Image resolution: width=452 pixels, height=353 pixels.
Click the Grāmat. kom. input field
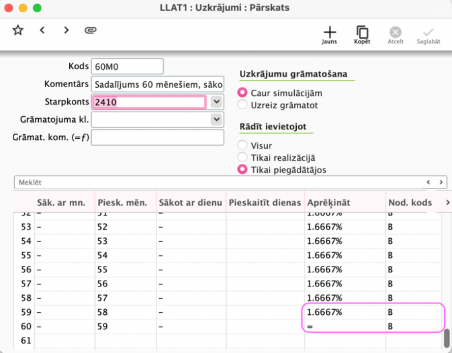tap(157, 137)
